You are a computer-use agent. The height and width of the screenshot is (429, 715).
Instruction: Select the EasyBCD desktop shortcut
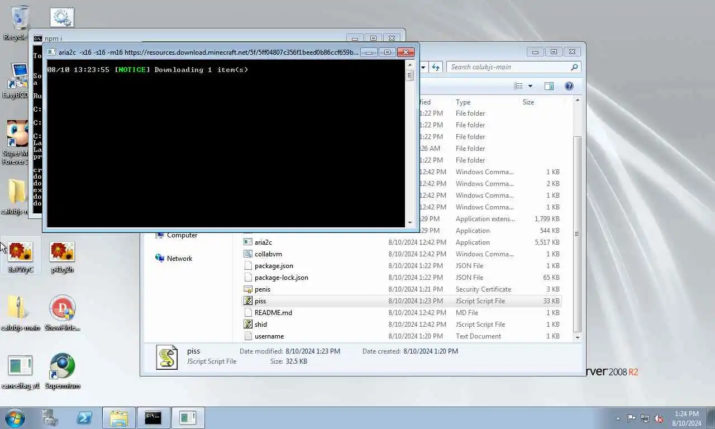[x=17, y=80]
